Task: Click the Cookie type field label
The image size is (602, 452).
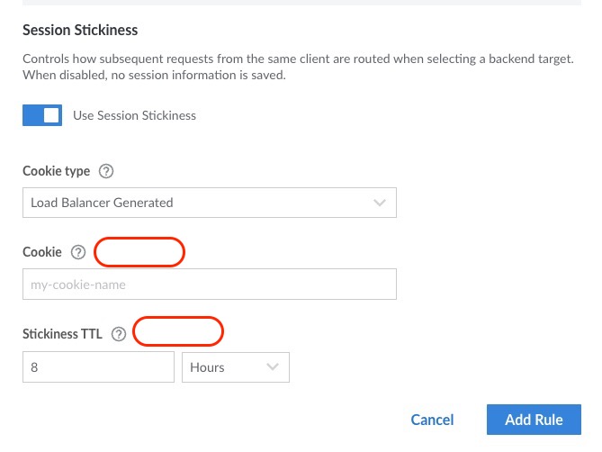Action: pyautogui.click(x=57, y=171)
